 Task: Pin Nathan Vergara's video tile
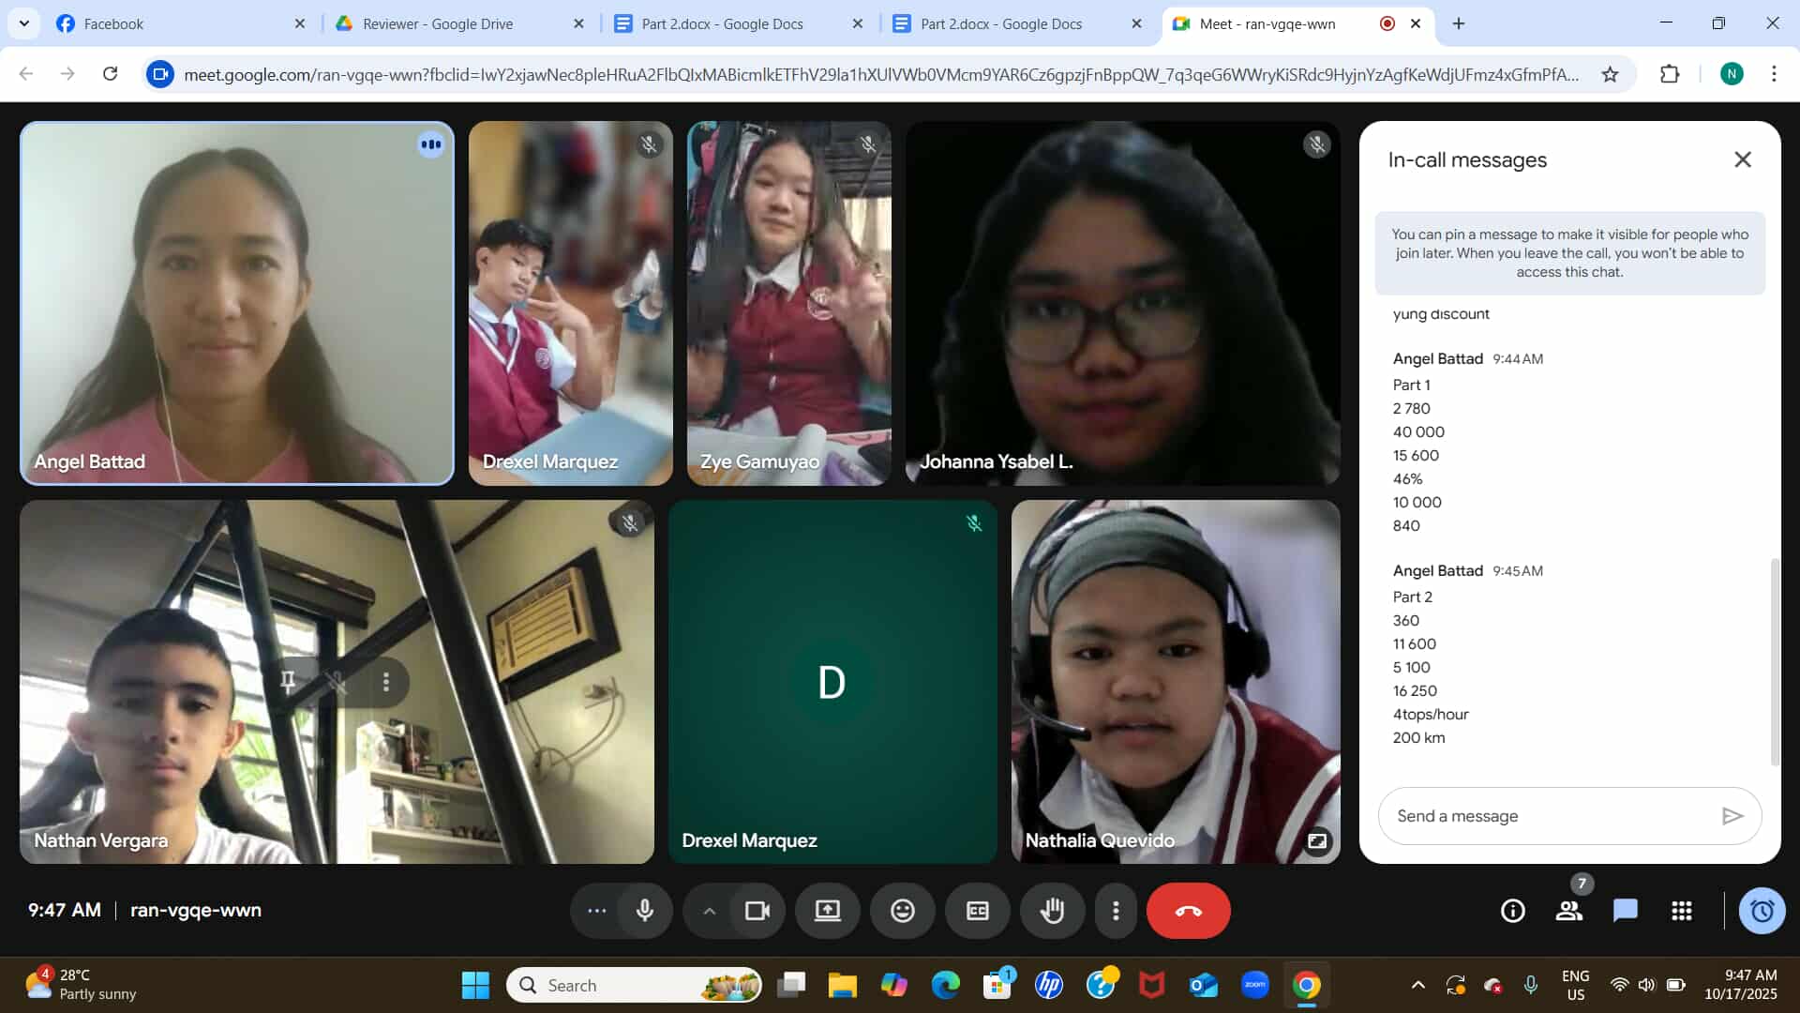pos(288,682)
